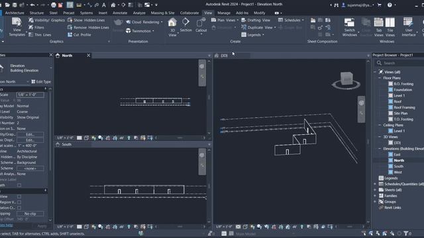
Task: Click the Filters tool in Graphics panel
Action: click(36, 27)
